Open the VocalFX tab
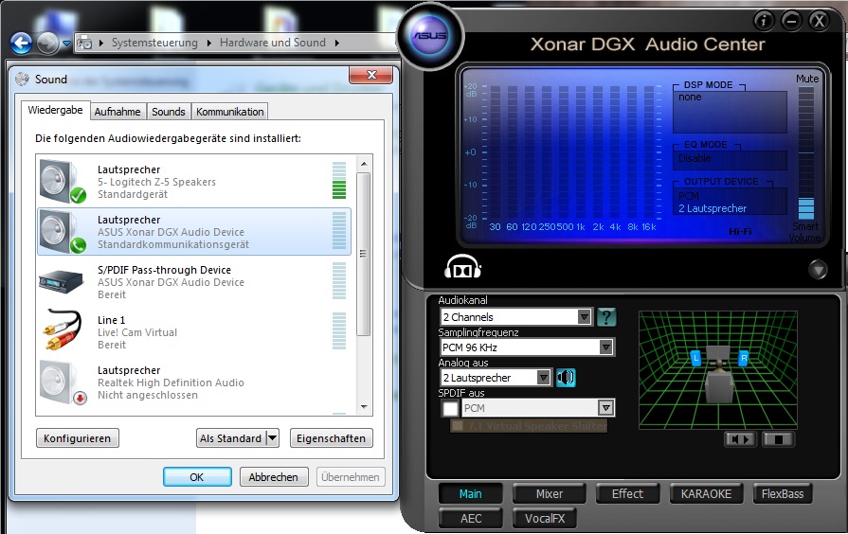Image resolution: width=848 pixels, height=534 pixels. (x=545, y=518)
